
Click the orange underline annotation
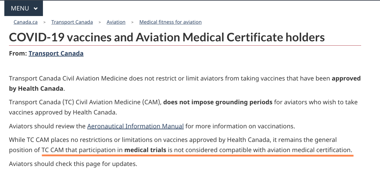coord(198,155)
